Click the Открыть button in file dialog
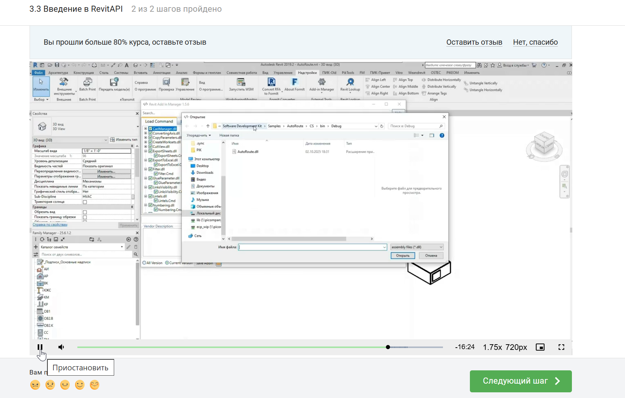Viewport: 625px width, 398px height. coord(403,256)
